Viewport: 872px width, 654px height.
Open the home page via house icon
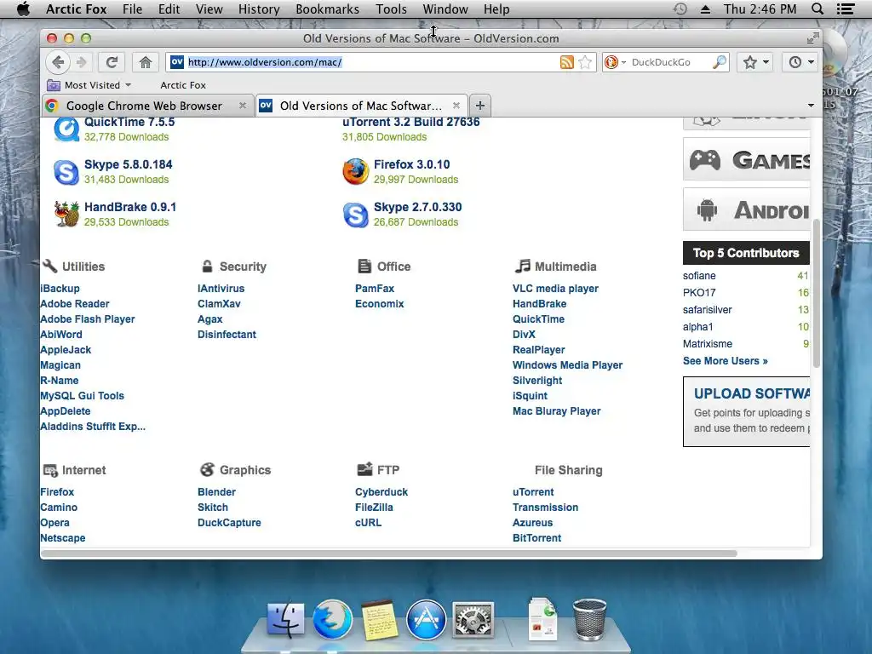click(145, 62)
